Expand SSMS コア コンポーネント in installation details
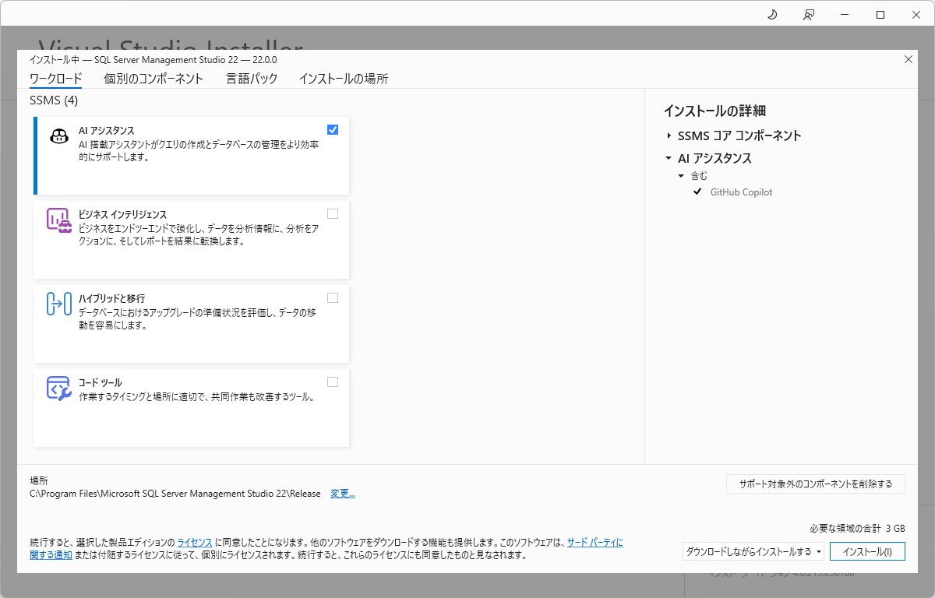Screen dimensions: 935x598 [x=669, y=135]
